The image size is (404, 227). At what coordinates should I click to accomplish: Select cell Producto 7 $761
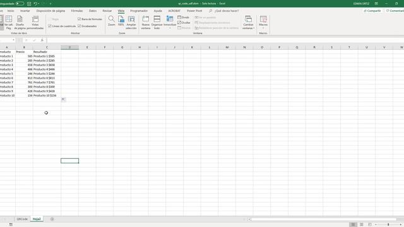(x=47, y=83)
